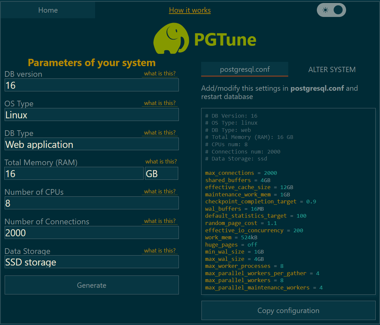
Task: Click the Generate button
Action: [x=91, y=285]
